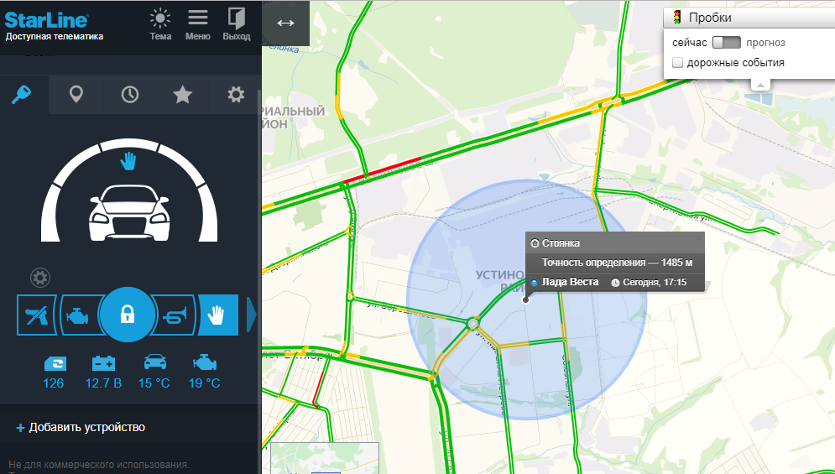
Task: Click the Точность определения — 1485 м text
Action: [x=617, y=263]
